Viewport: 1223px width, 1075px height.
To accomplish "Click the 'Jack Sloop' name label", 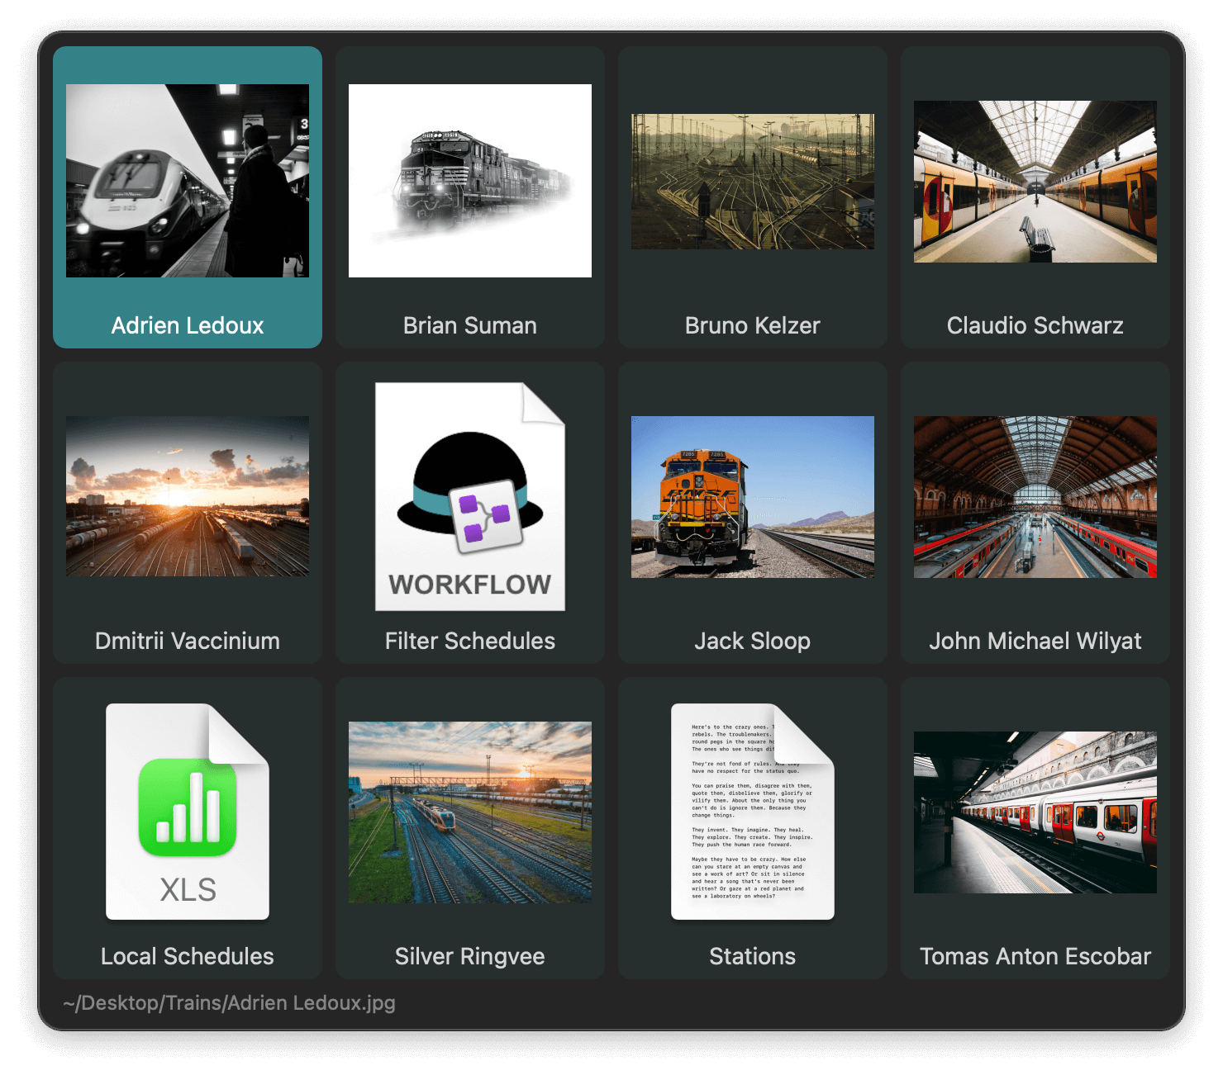I will [752, 641].
